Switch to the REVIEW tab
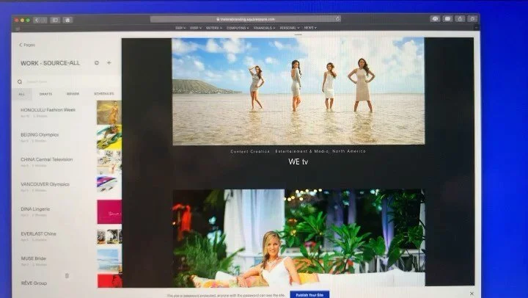The image size is (528, 298). coord(73,94)
